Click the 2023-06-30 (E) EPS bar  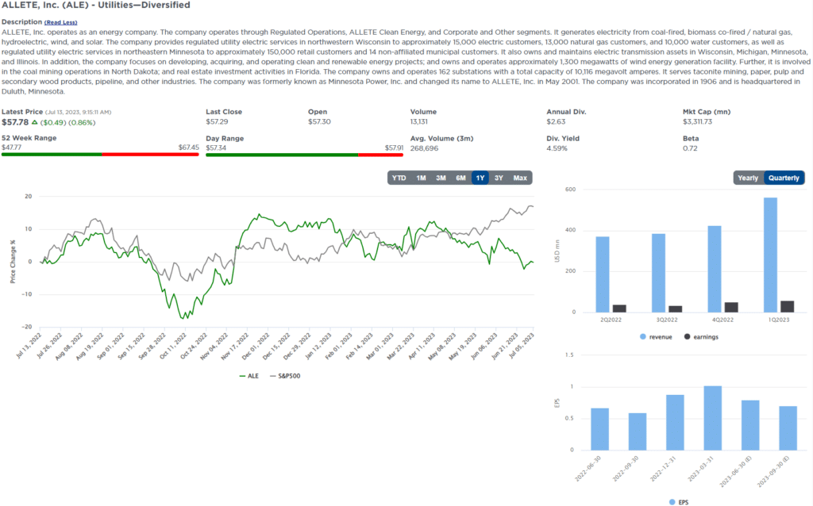coord(750,425)
